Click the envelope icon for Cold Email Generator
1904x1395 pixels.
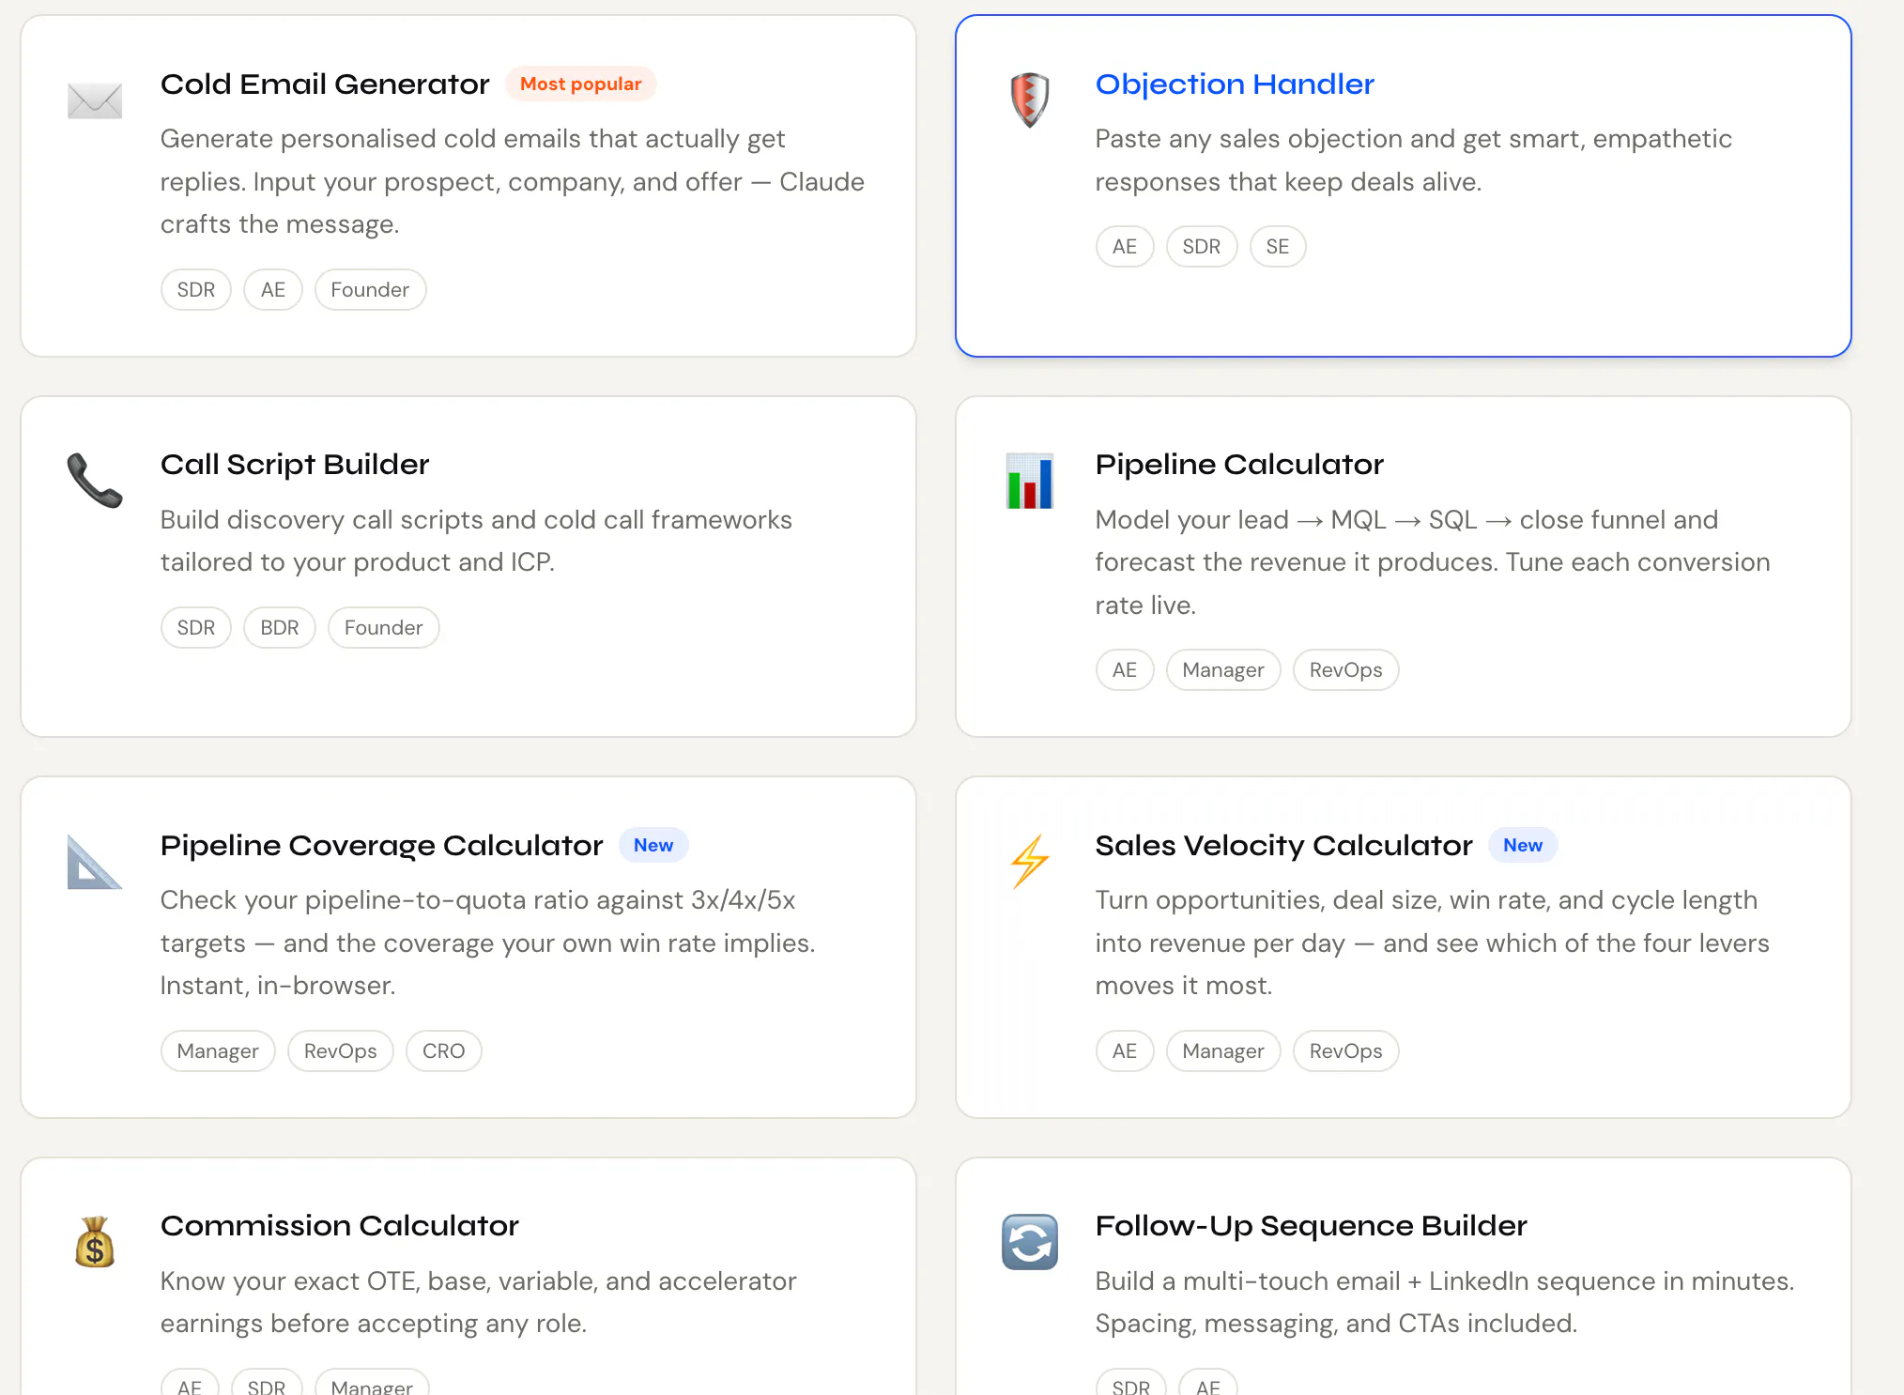(x=95, y=100)
